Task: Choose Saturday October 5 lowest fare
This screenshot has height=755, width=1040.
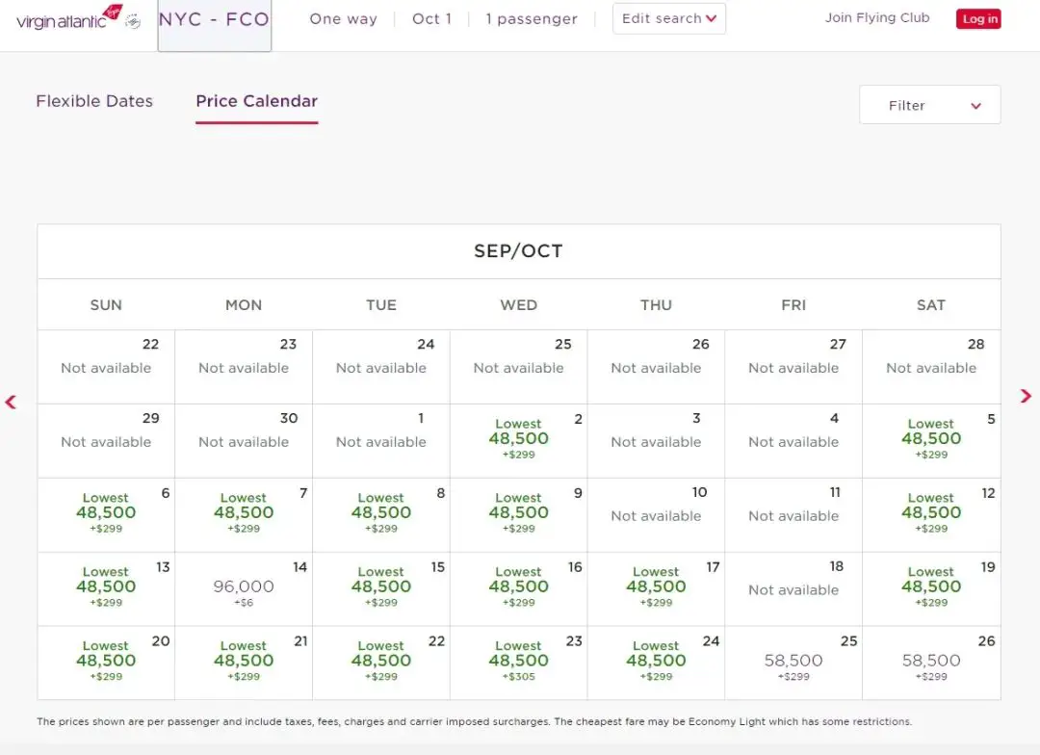Action: tap(931, 439)
